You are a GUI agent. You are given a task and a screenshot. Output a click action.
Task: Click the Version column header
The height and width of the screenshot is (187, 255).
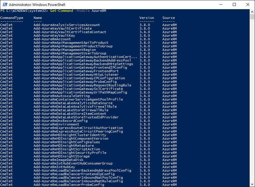tap(147, 18)
